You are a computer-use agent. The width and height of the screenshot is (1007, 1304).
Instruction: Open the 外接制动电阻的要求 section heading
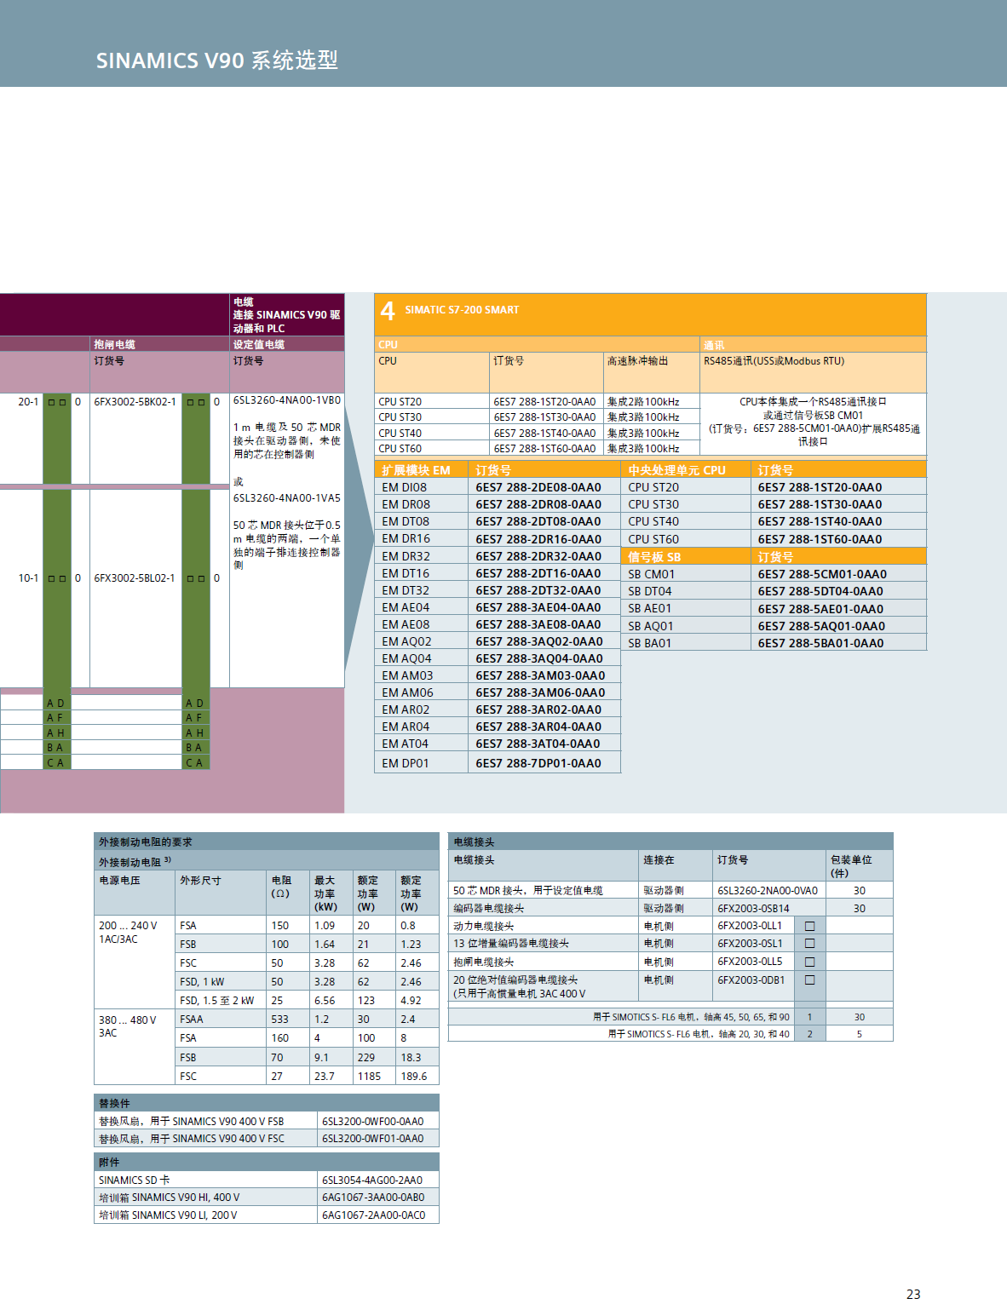click(x=146, y=842)
